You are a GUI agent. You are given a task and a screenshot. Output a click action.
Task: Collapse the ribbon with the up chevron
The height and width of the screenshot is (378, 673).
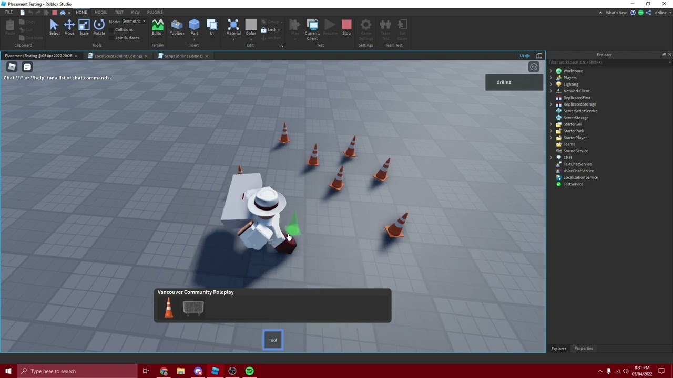click(600, 13)
